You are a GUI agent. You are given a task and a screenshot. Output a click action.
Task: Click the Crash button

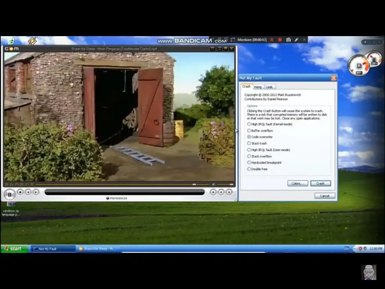coord(320,184)
